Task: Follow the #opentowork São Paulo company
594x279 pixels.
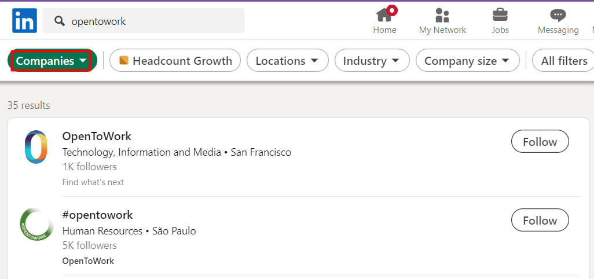Action: click(540, 221)
